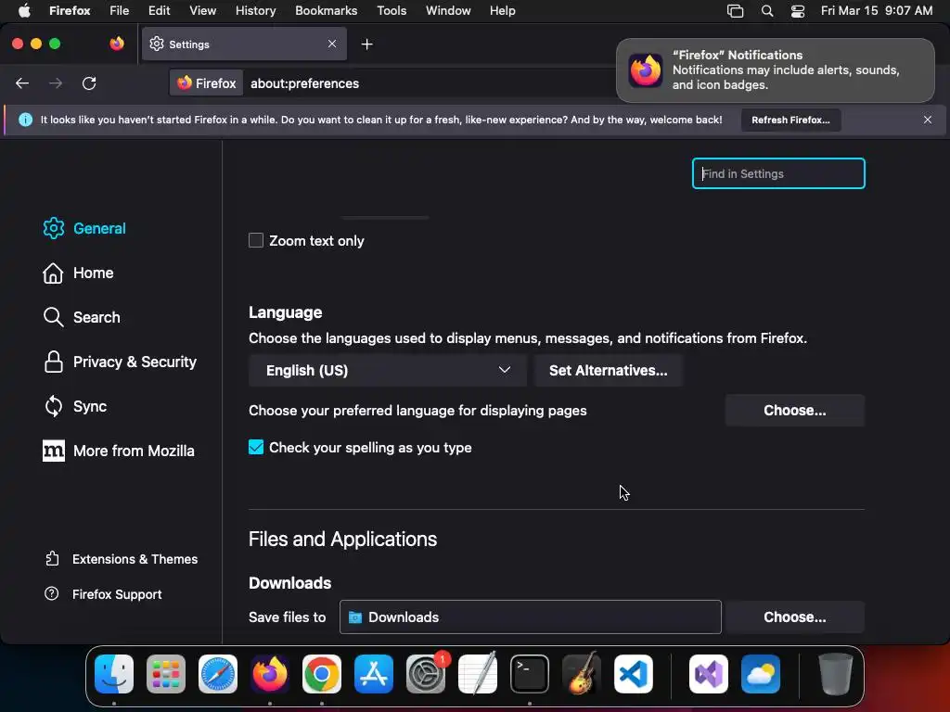Click the Mozilla 'm' logo icon
This screenshot has height=712, width=950.
point(53,451)
